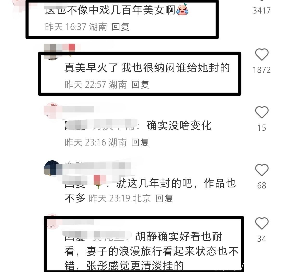Like the comment with 68 likes
The height and width of the screenshot is (272, 281).
(x=262, y=170)
